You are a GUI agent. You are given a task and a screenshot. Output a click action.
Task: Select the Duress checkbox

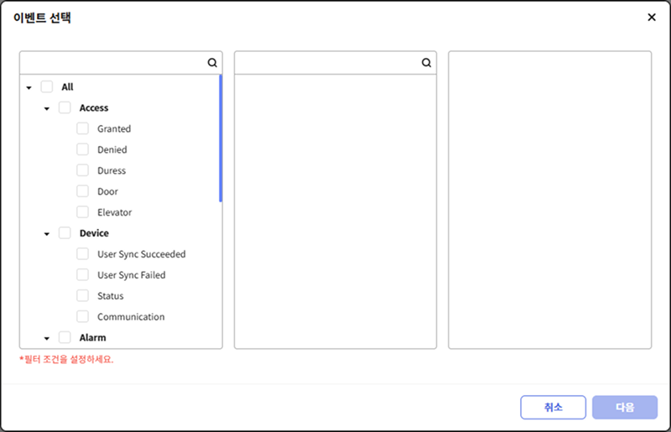point(82,170)
